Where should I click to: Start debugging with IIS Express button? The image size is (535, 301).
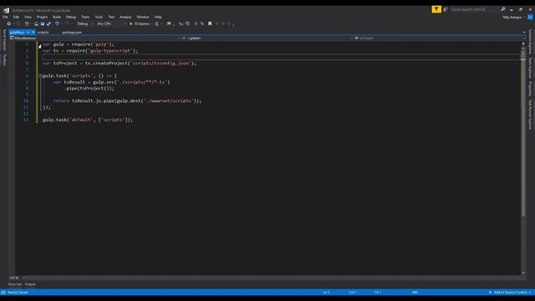pos(140,24)
